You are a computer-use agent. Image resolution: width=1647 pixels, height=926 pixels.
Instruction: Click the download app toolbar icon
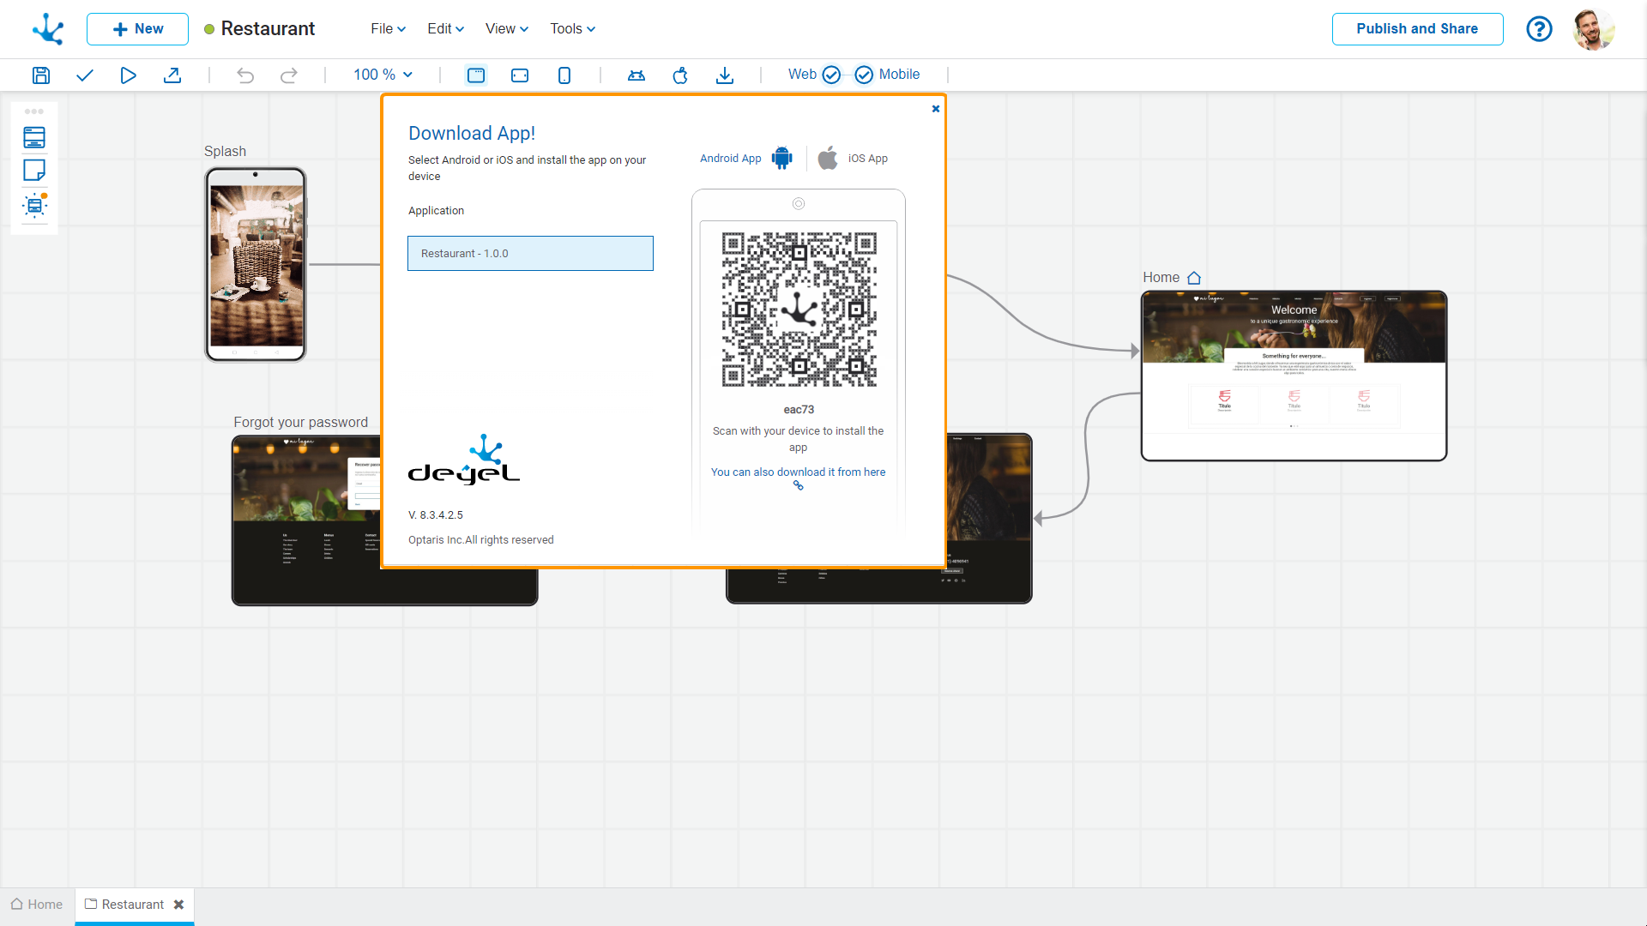[x=725, y=75]
